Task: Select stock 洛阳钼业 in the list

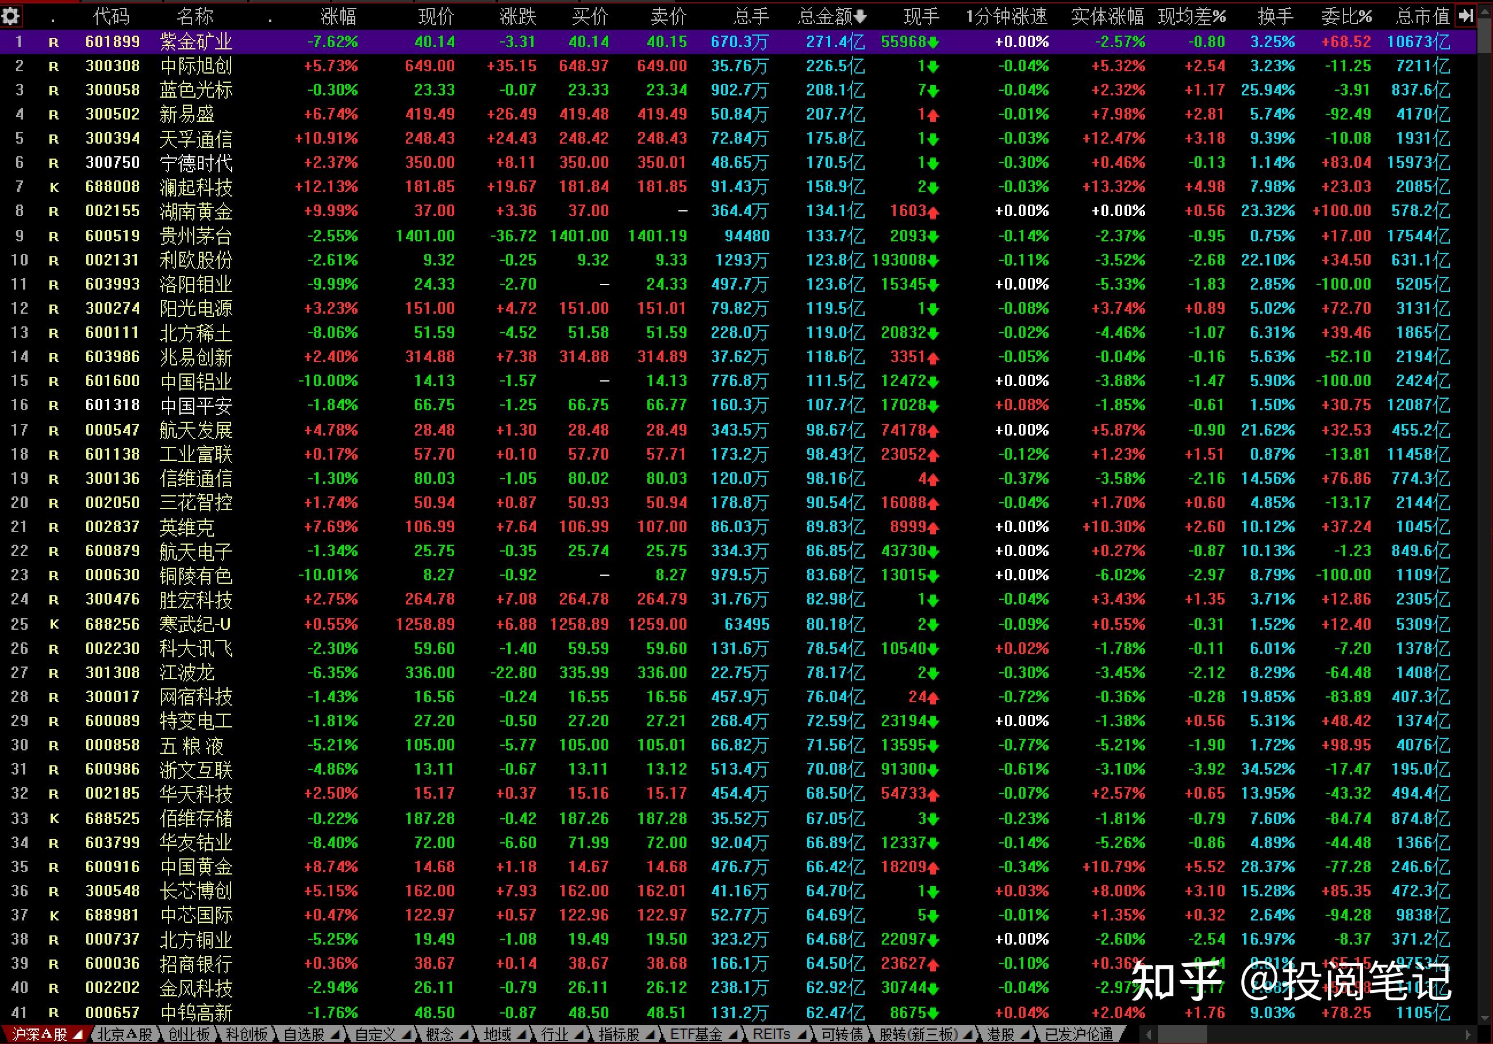Action: [x=195, y=284]
